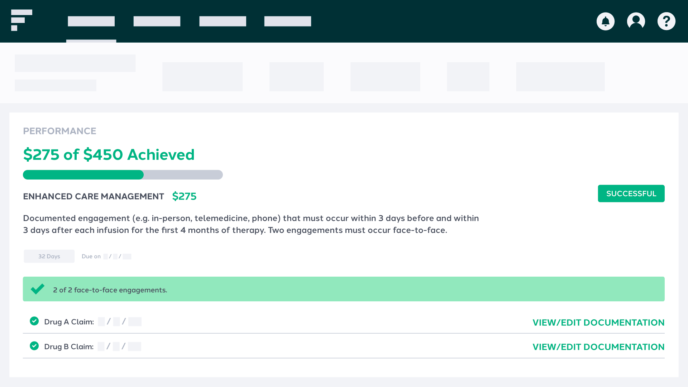This screenshot has width=688, height=387.
Task: Click the Drug B Claim date placeholder
Action: tap(119, 347)
